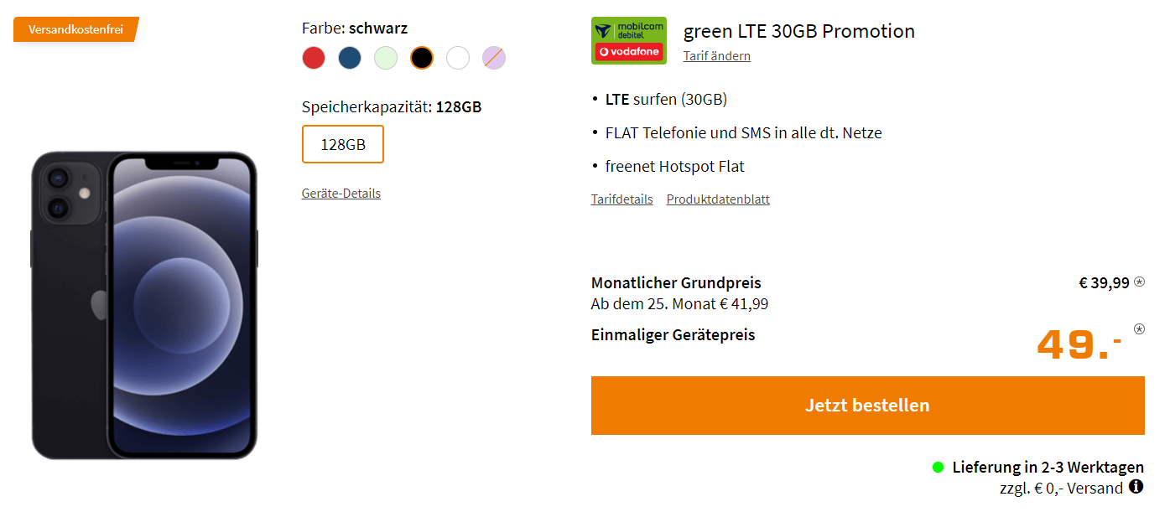The image size is (1170, 512).
Task: Open the Geräte-Details link
Action: coord(341,194)
